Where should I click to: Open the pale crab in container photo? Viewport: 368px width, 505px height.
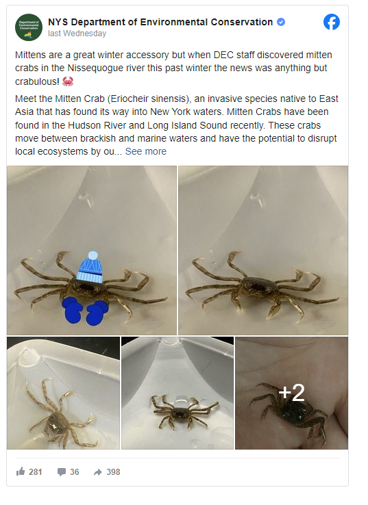pyautogui.click(x=63, y=393)
